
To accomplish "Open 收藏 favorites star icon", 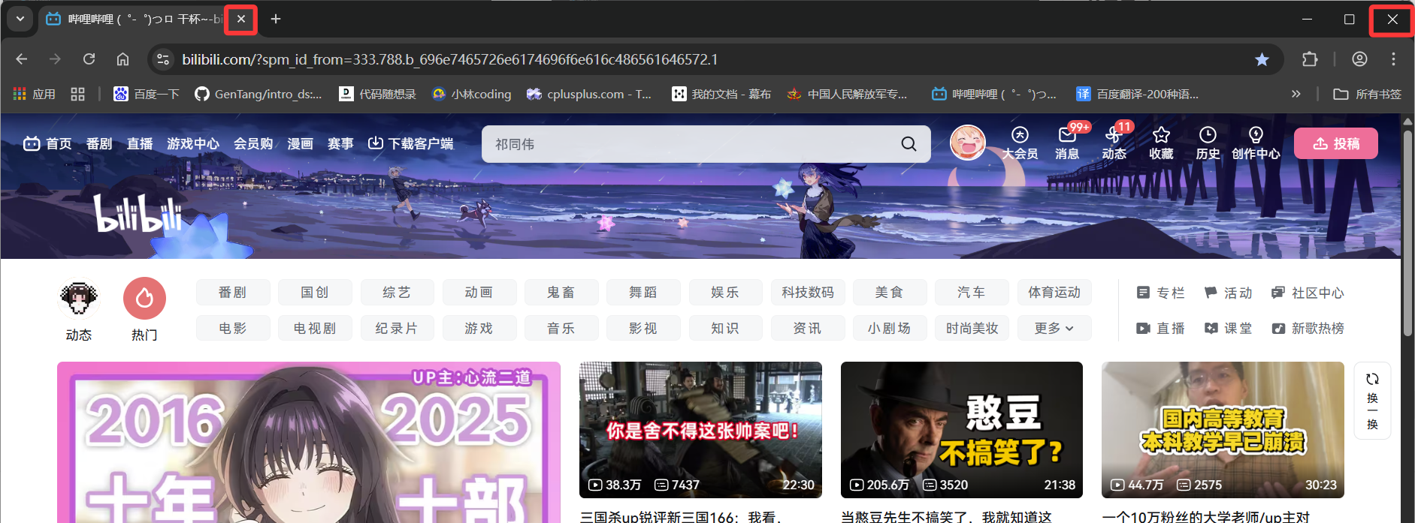I will [x=1161, y=143].
